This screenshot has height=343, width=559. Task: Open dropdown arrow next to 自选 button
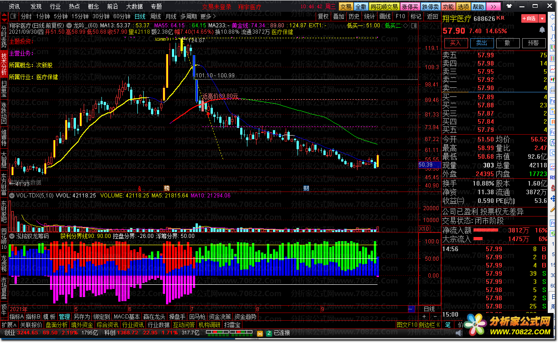[x=542, y=19]
